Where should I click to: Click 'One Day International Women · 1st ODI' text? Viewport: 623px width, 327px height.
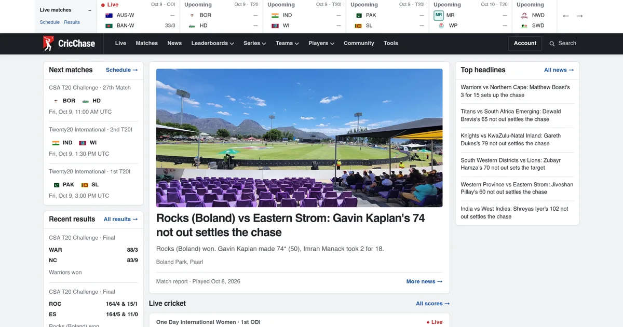pyautogui.click(x=208, y=322)
